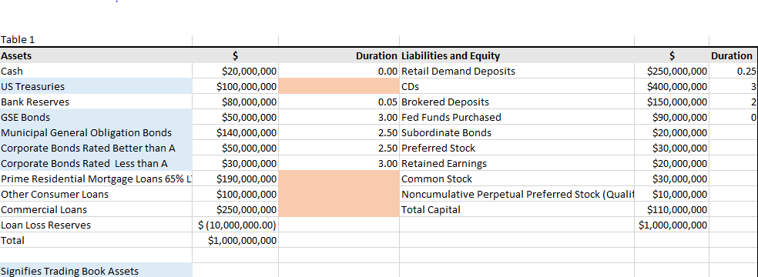Click 'Noncumulative Perpetual Preferred Stock' cell
Image resolution: width=758 pixels, height=277 pixels.
[516, 195]
